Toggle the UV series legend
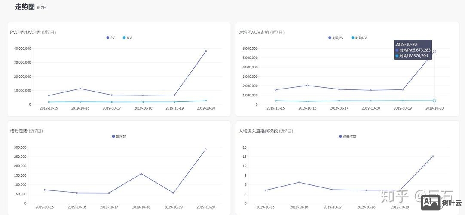The height and width of the screenshot is (215, 465). pyautogui.click(x=127, y=38)
